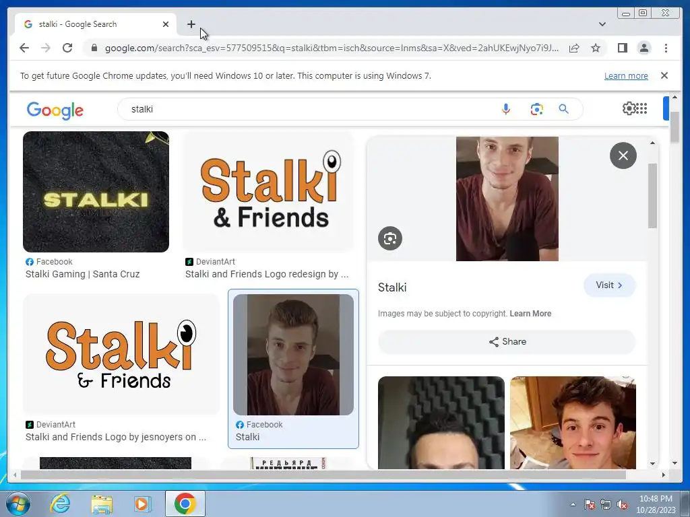Select the stalki - Google Search tab
This screenshot has height=517, width=690.
96,24
